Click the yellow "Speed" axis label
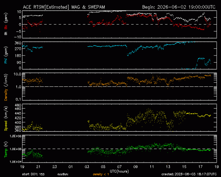The image size is (221, 177). click(6, 126)
